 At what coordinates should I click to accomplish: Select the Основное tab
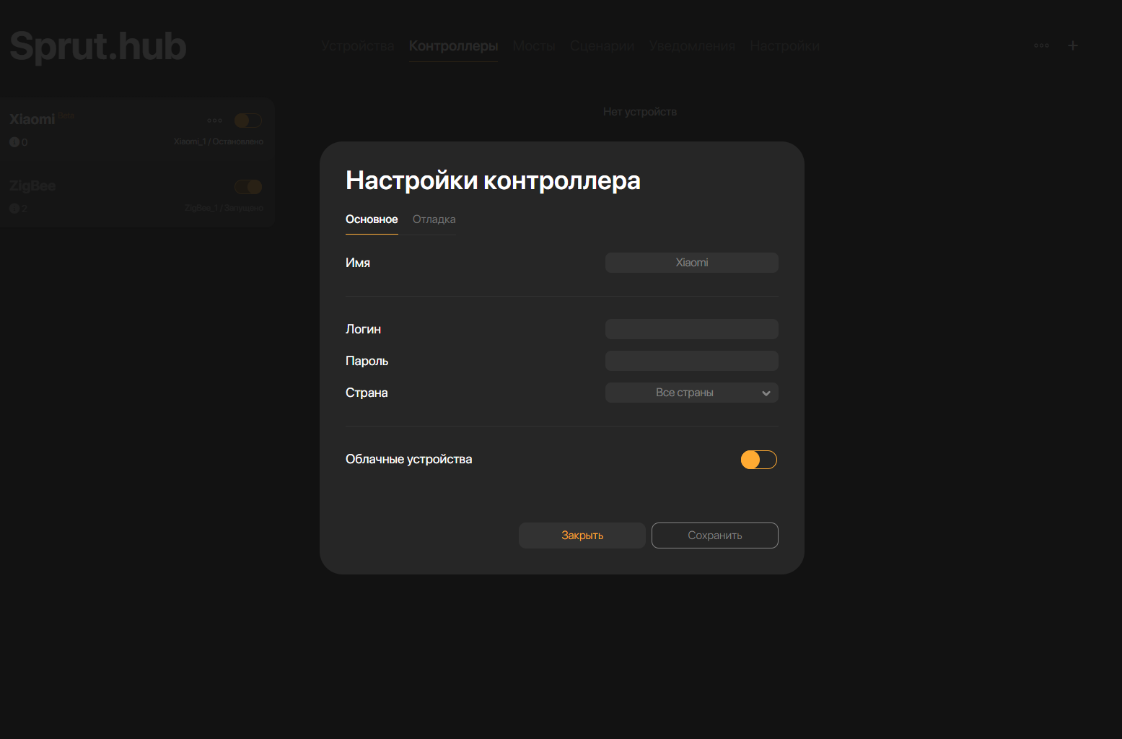point(372,219)
